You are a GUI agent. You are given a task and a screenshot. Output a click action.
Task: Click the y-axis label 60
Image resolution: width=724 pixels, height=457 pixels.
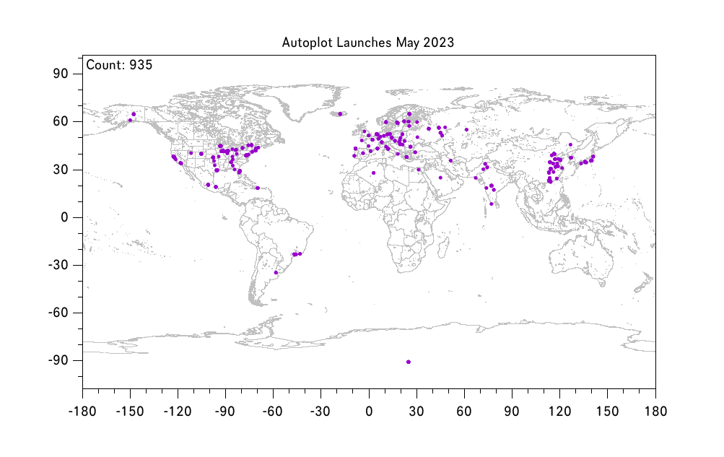click(60, 121)
